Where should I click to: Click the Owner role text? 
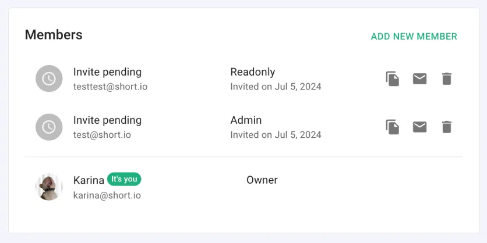point(262,180)
